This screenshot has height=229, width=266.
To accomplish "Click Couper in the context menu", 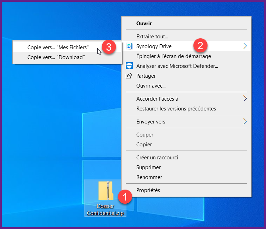I will click(x=145, y=135).
